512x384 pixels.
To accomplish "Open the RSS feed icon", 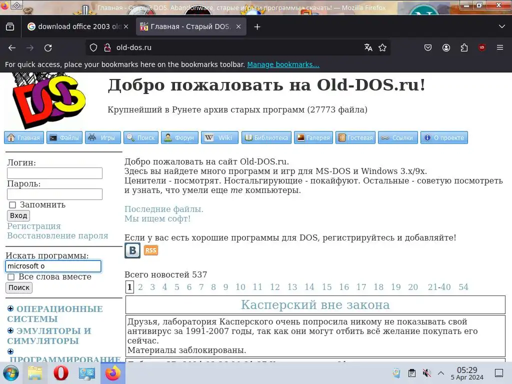I will tap(151, 250).
